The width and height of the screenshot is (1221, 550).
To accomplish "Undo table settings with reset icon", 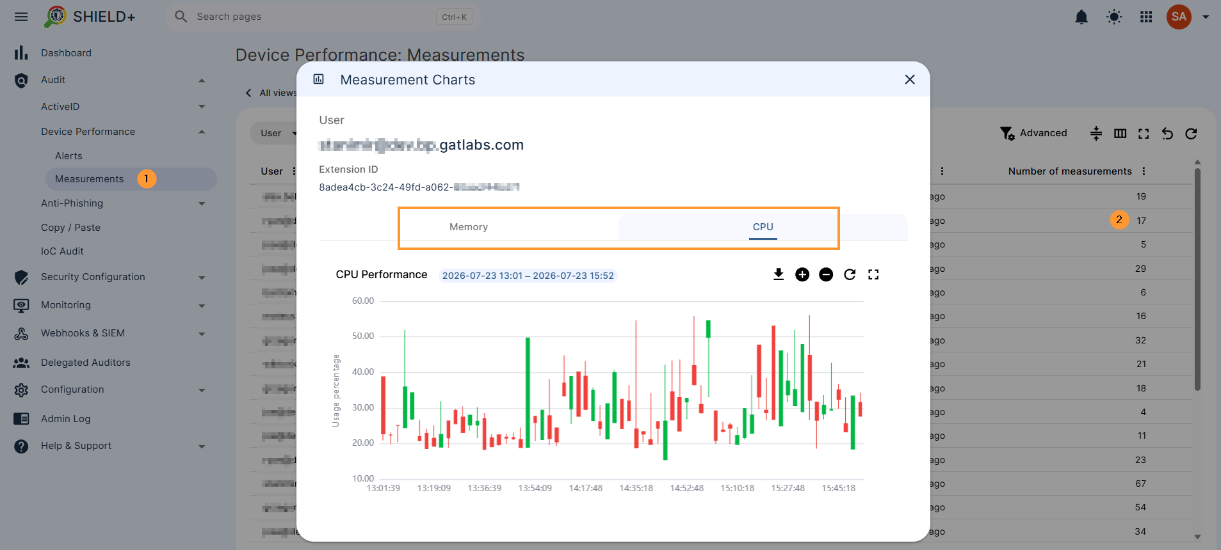I will tap(1167, 134).
